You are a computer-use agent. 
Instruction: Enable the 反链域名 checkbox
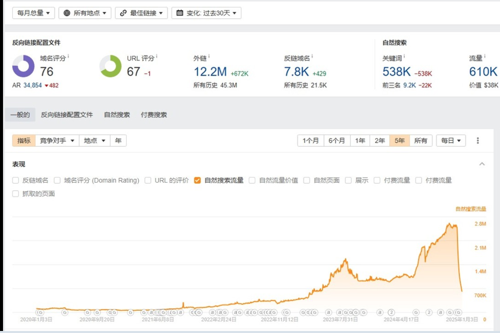pyautogui.click(x=16, y=180)
